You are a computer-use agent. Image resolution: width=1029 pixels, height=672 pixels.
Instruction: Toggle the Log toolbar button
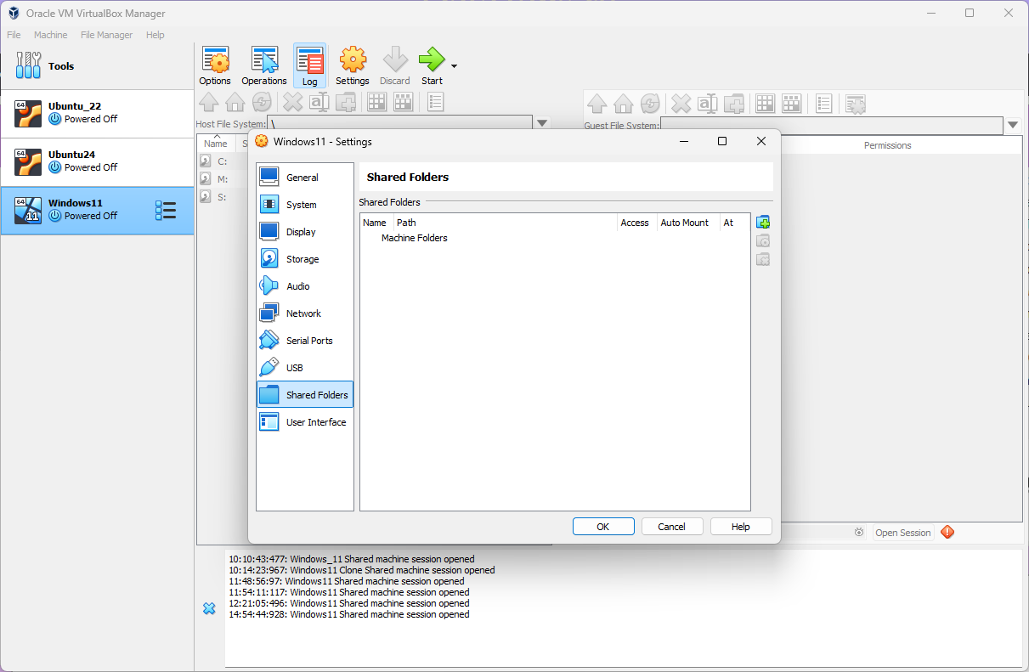[x=309, y=66]
